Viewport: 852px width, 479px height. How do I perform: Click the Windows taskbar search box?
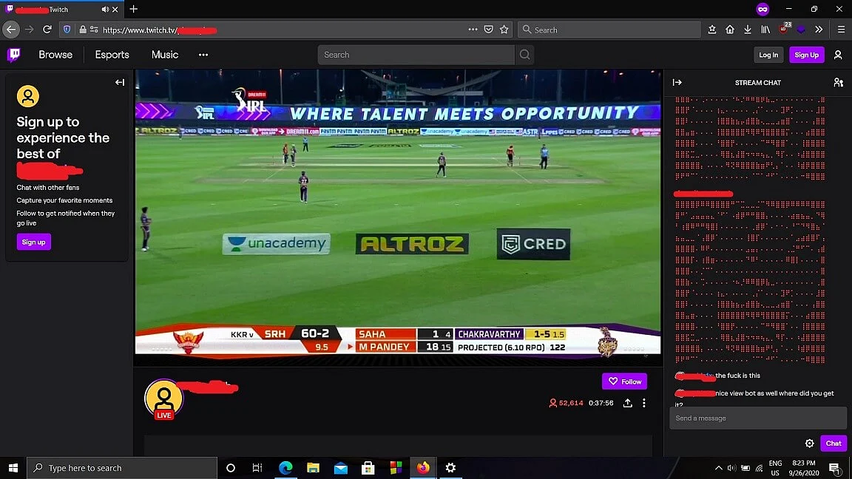[x=122, y=468]
